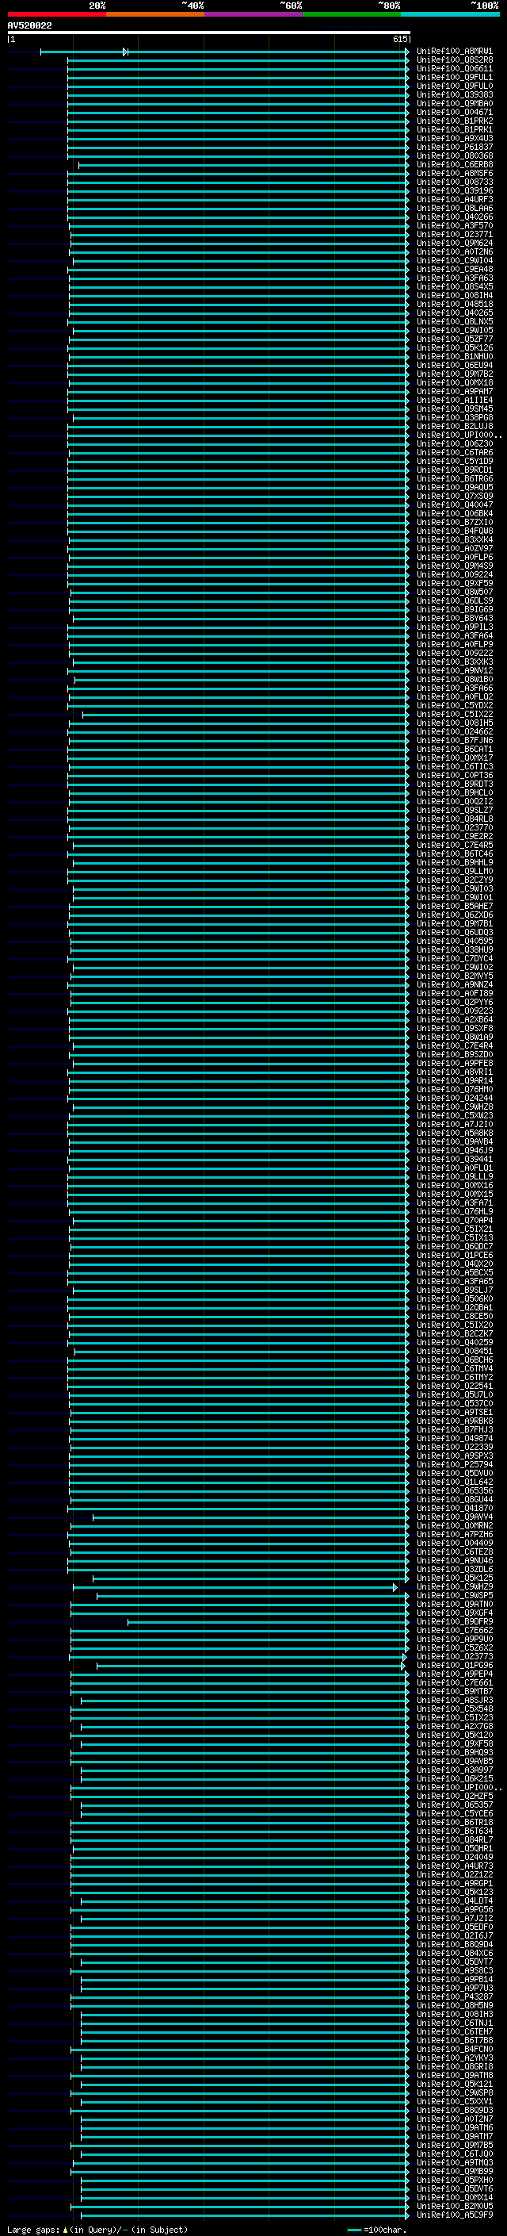Open hit UniRef100_Q8S2R8

[454, 61]
